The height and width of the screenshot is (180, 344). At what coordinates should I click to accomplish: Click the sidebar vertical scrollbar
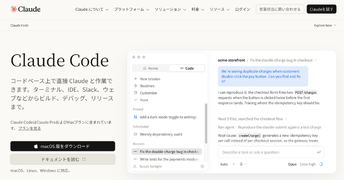tap(206, 123)
